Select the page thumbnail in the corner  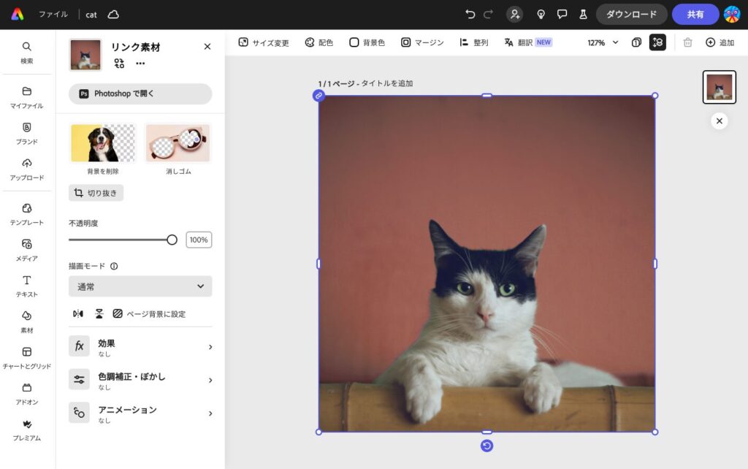coord(720,86)
